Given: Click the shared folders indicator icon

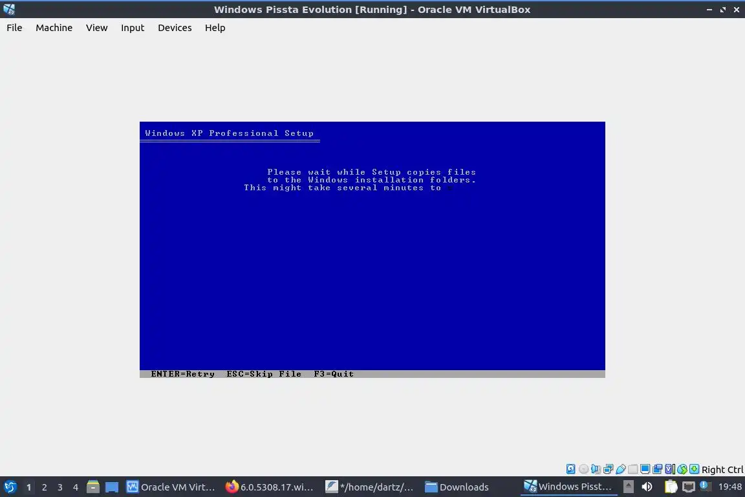Looking at the screenshot, I should [633, 469].
